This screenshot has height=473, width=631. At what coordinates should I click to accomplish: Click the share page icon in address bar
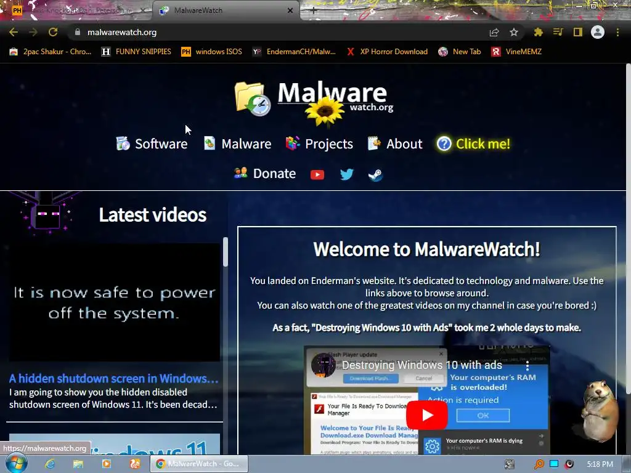(x=494, y=32)
